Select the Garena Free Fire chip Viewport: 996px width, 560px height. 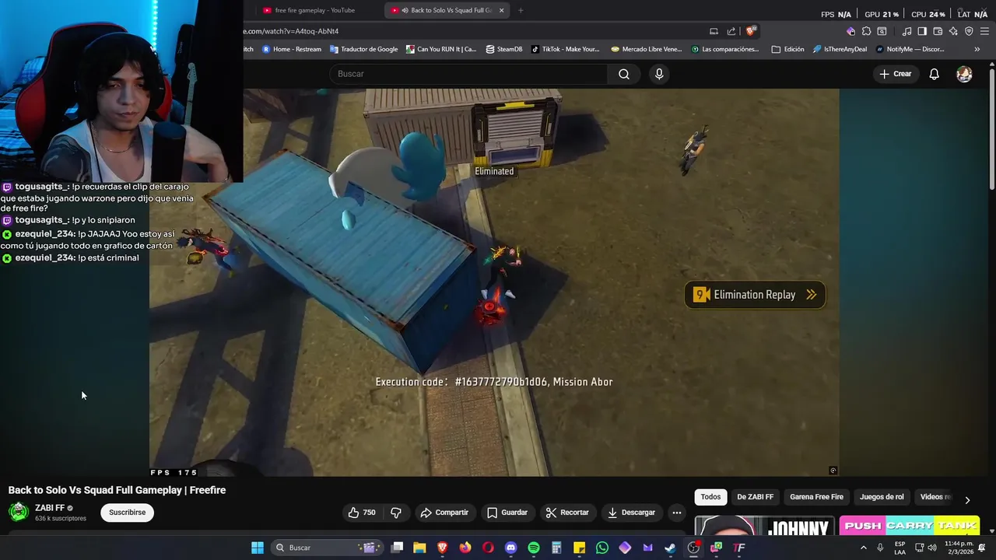pyautogui.click(x=816, y=497)
